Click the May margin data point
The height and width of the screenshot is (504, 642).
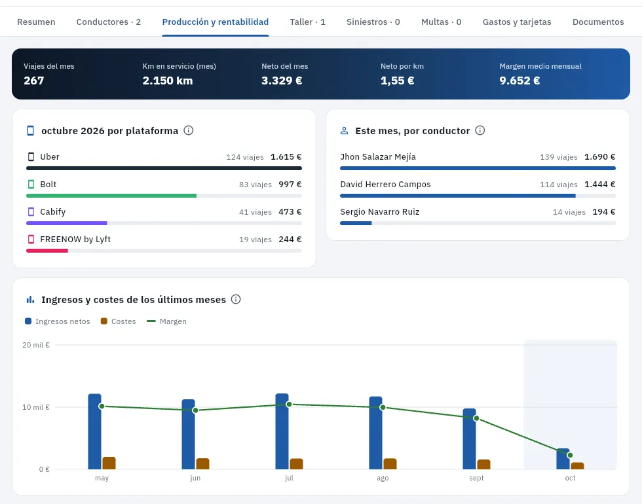tap(102, 406)
